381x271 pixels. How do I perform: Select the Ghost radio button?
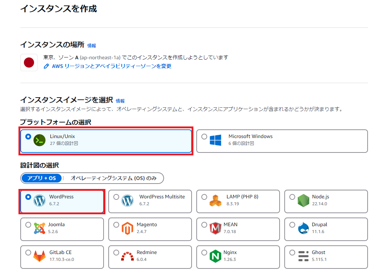(x=292, y=253)
